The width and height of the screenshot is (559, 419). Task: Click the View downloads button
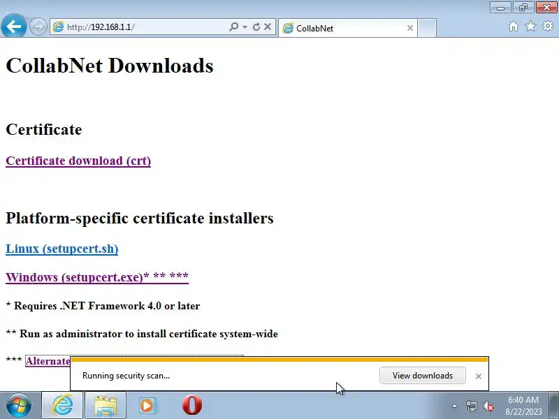pos(423,376)
